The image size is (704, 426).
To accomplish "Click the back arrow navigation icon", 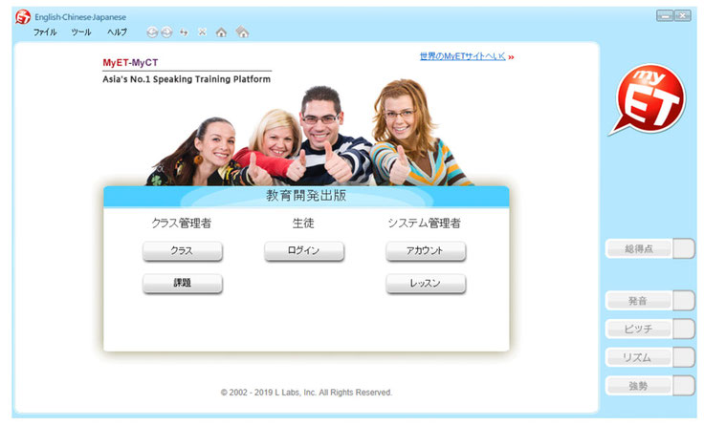I will pyautogui.click(x=152, y=32).
